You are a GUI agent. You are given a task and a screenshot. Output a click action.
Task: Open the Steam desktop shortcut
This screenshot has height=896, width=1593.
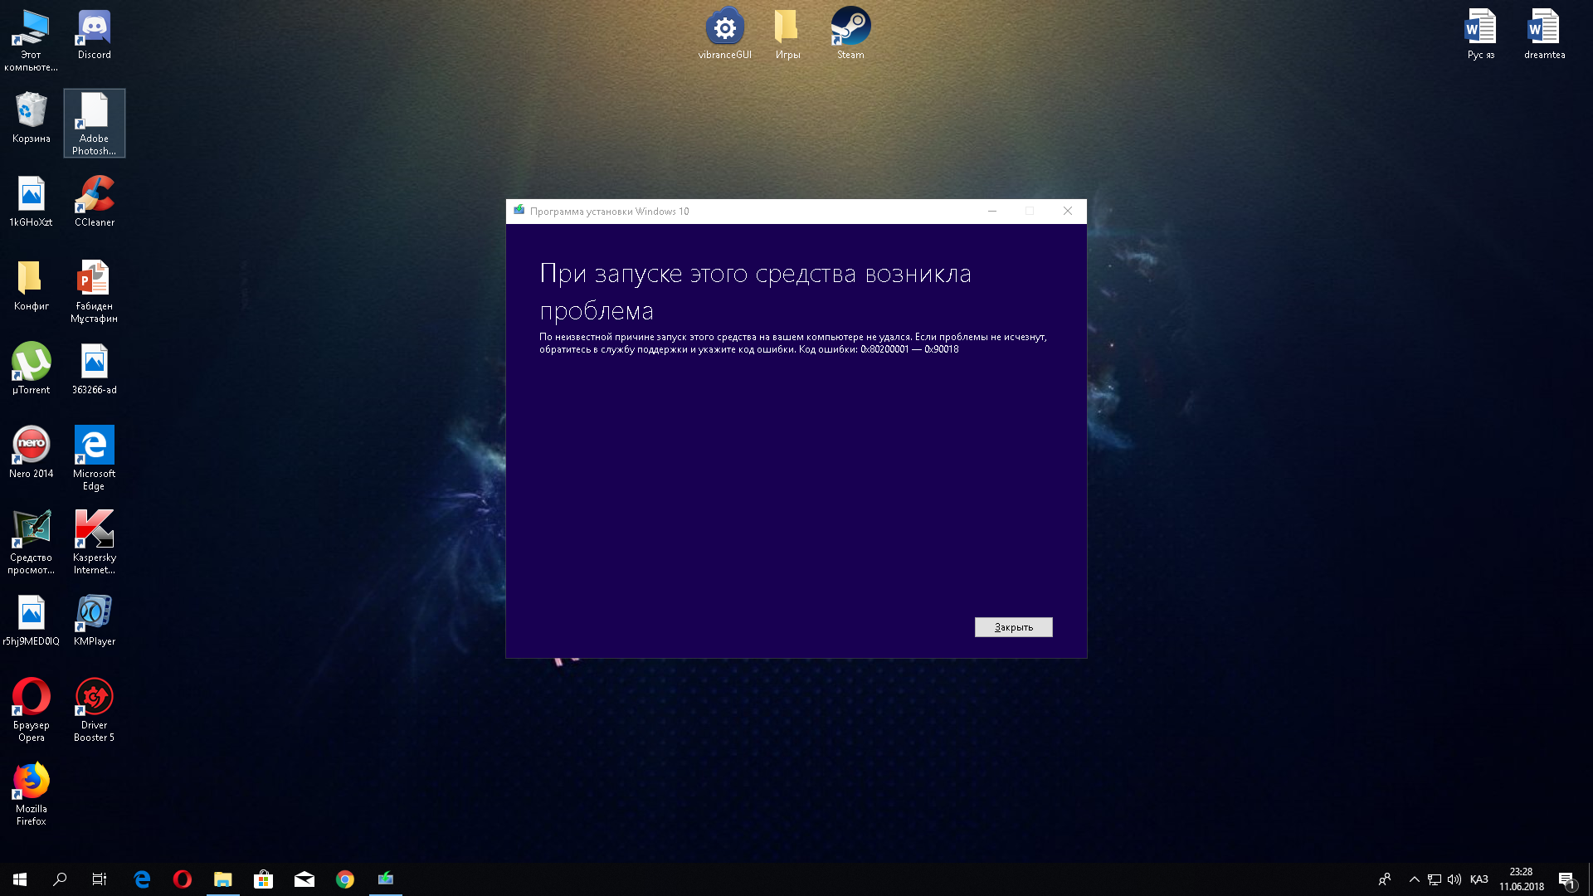click(x=850, y=33)
